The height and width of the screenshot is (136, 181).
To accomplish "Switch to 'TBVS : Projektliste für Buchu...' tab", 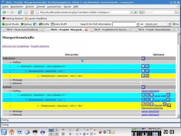I will (x=111, y=30).
